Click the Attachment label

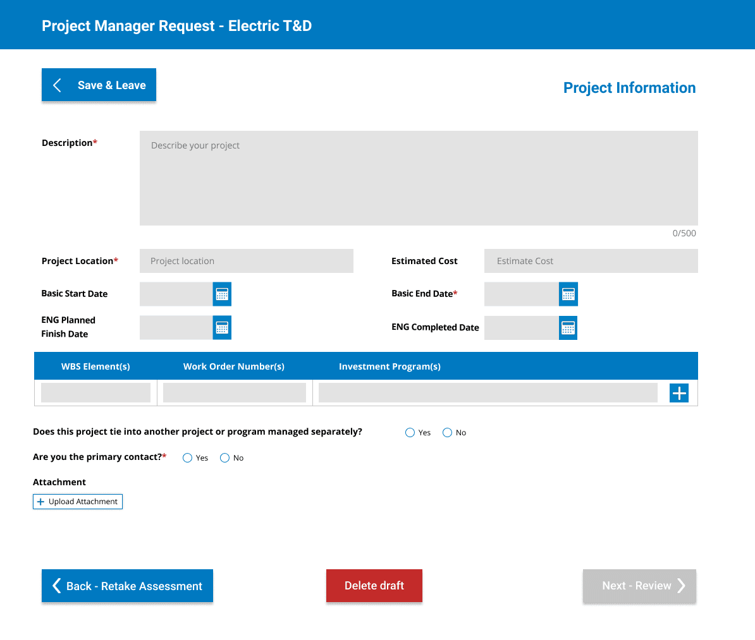(59, 482)
